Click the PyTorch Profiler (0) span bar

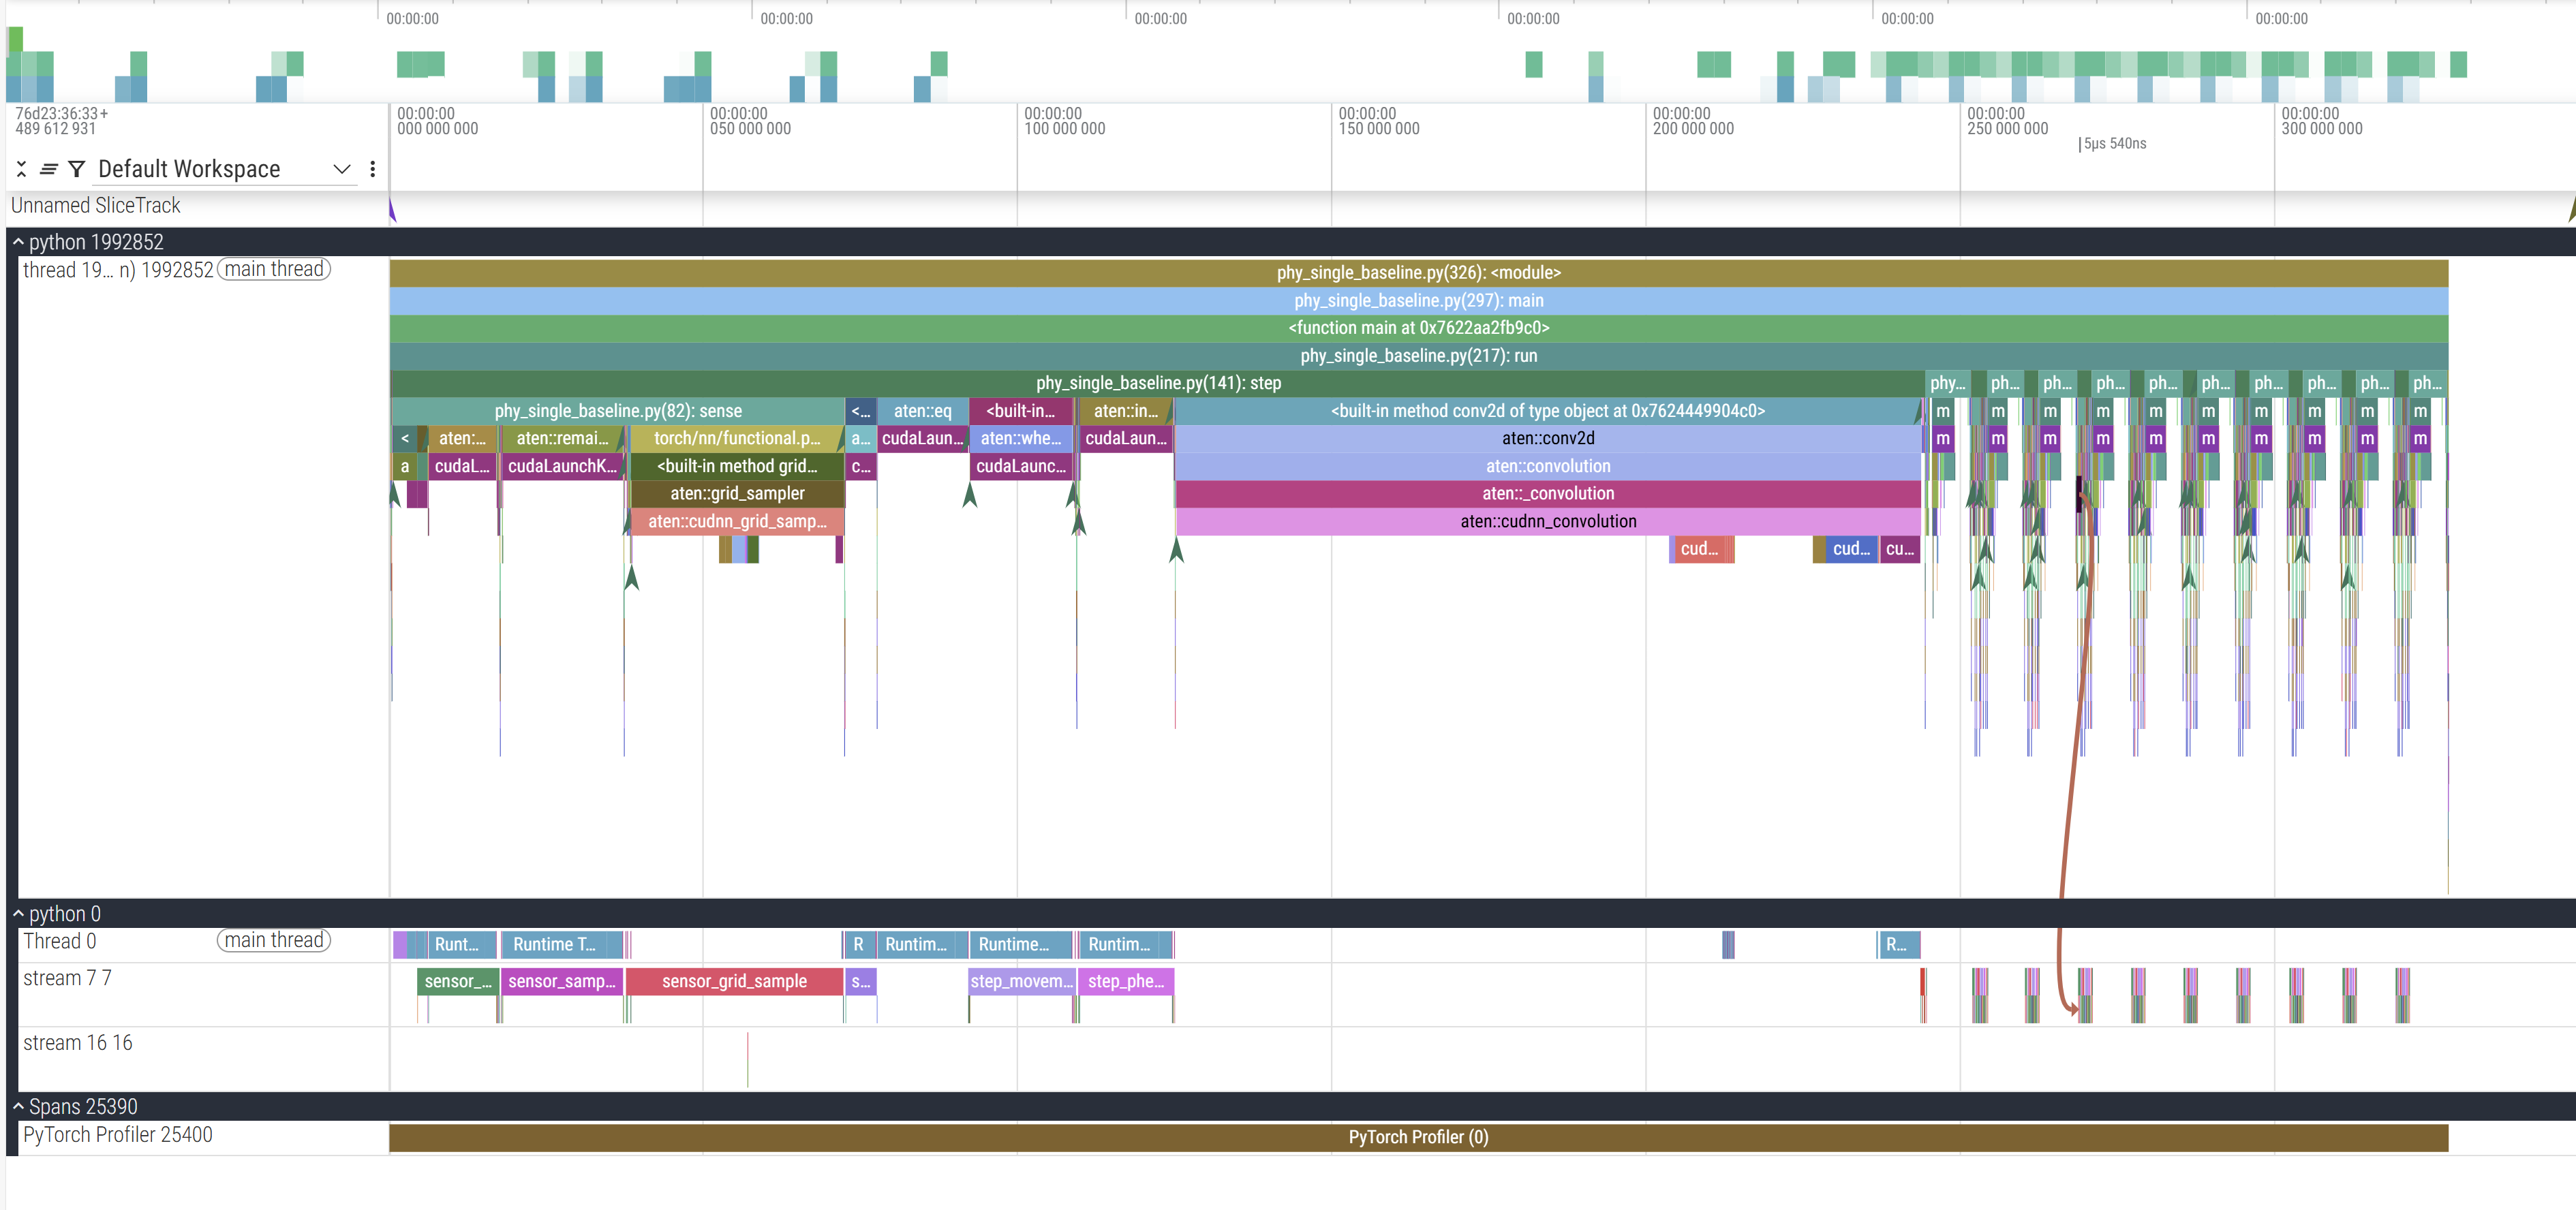[x=1417, y=1138]
